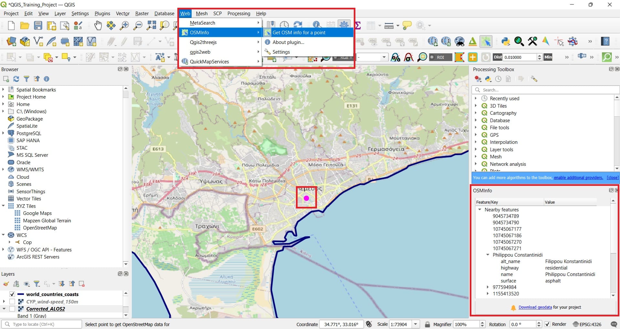This screenshot has width=620, height=329.
Task: Open the Vector menu
Action: pos(123,13)
